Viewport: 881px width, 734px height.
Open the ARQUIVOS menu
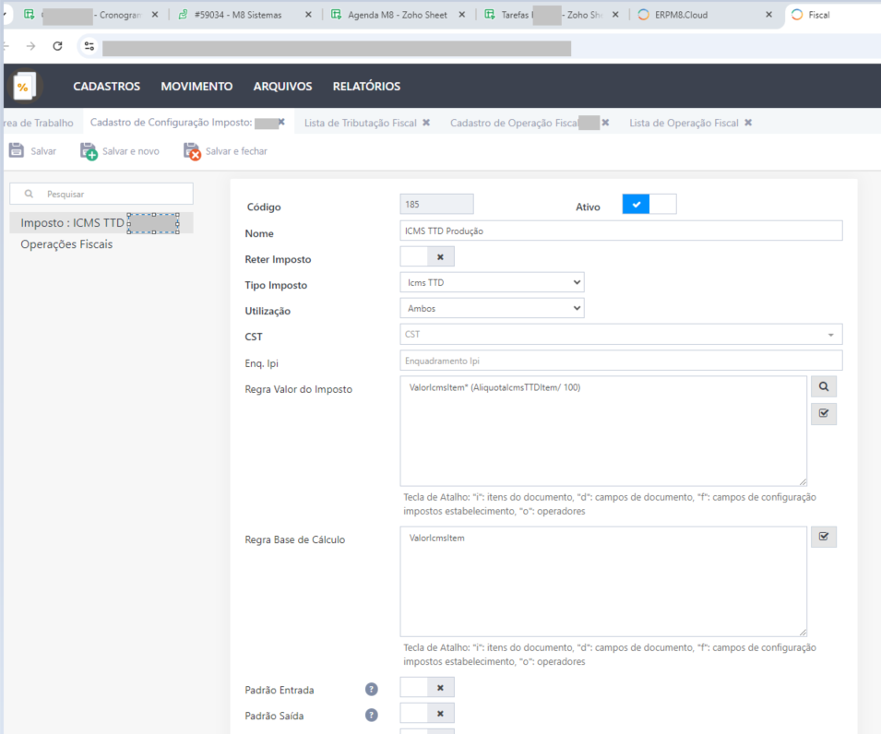(282, 86)
